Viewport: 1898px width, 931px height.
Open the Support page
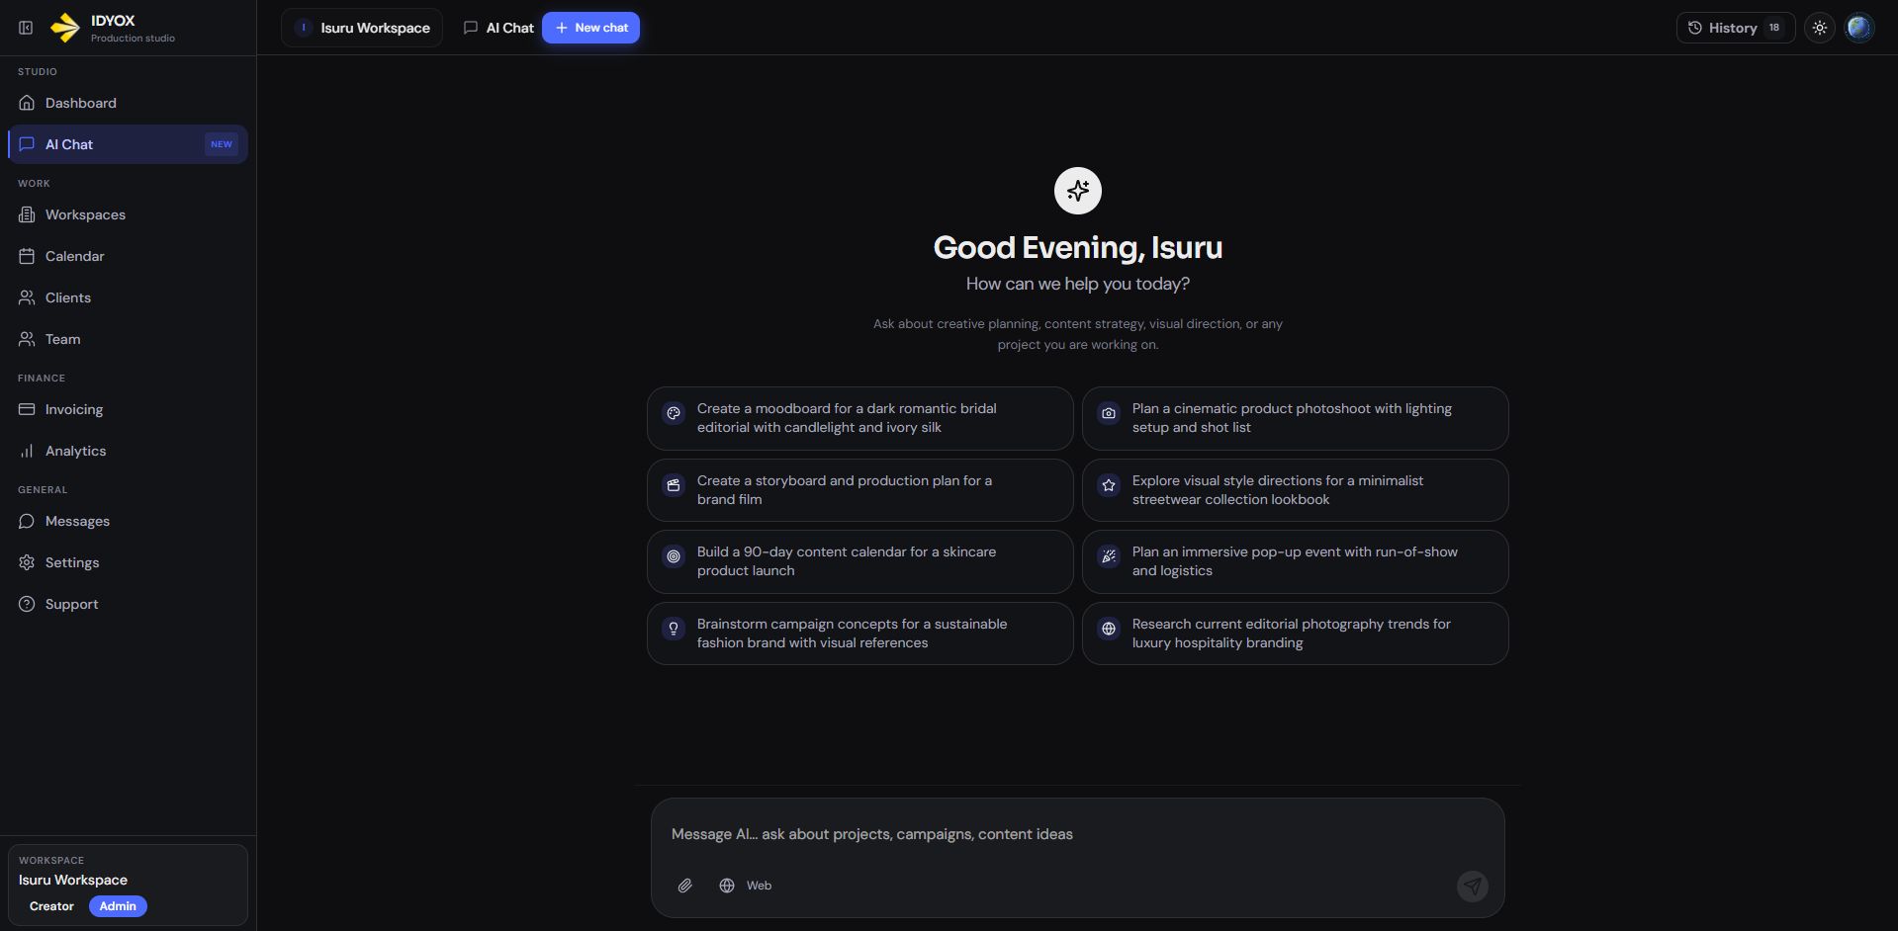click(x=128, y=604)
